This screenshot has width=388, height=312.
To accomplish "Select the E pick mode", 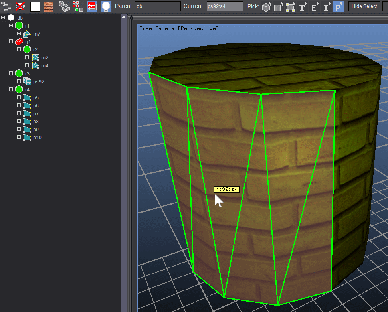I will (x=314, y=6).
